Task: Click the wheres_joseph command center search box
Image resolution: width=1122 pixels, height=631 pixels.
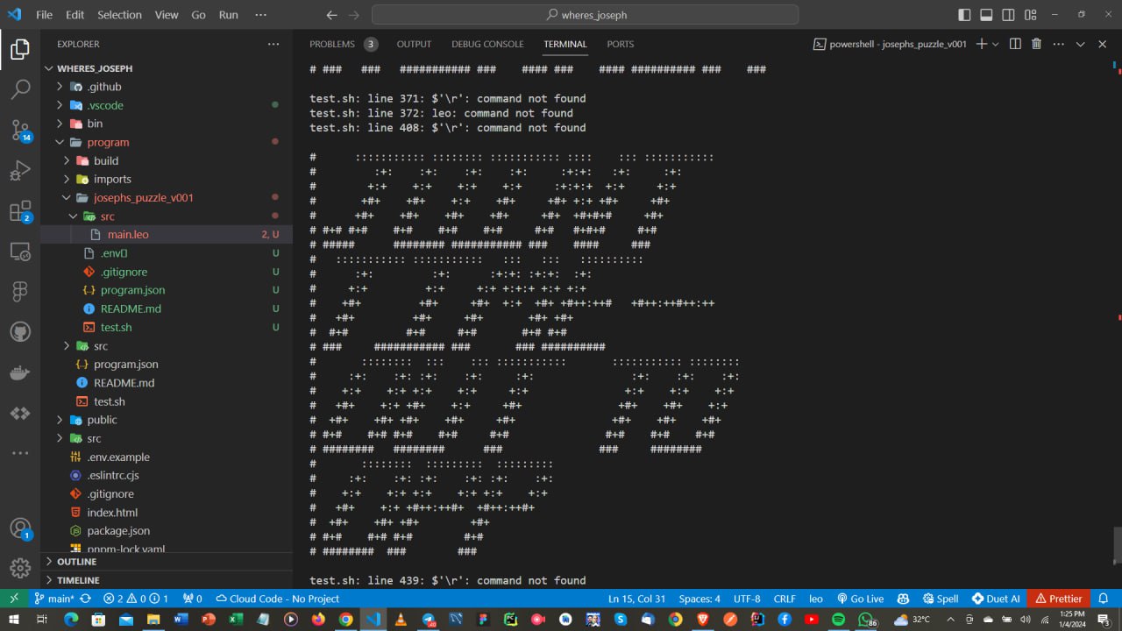Action: pos(585,15)
